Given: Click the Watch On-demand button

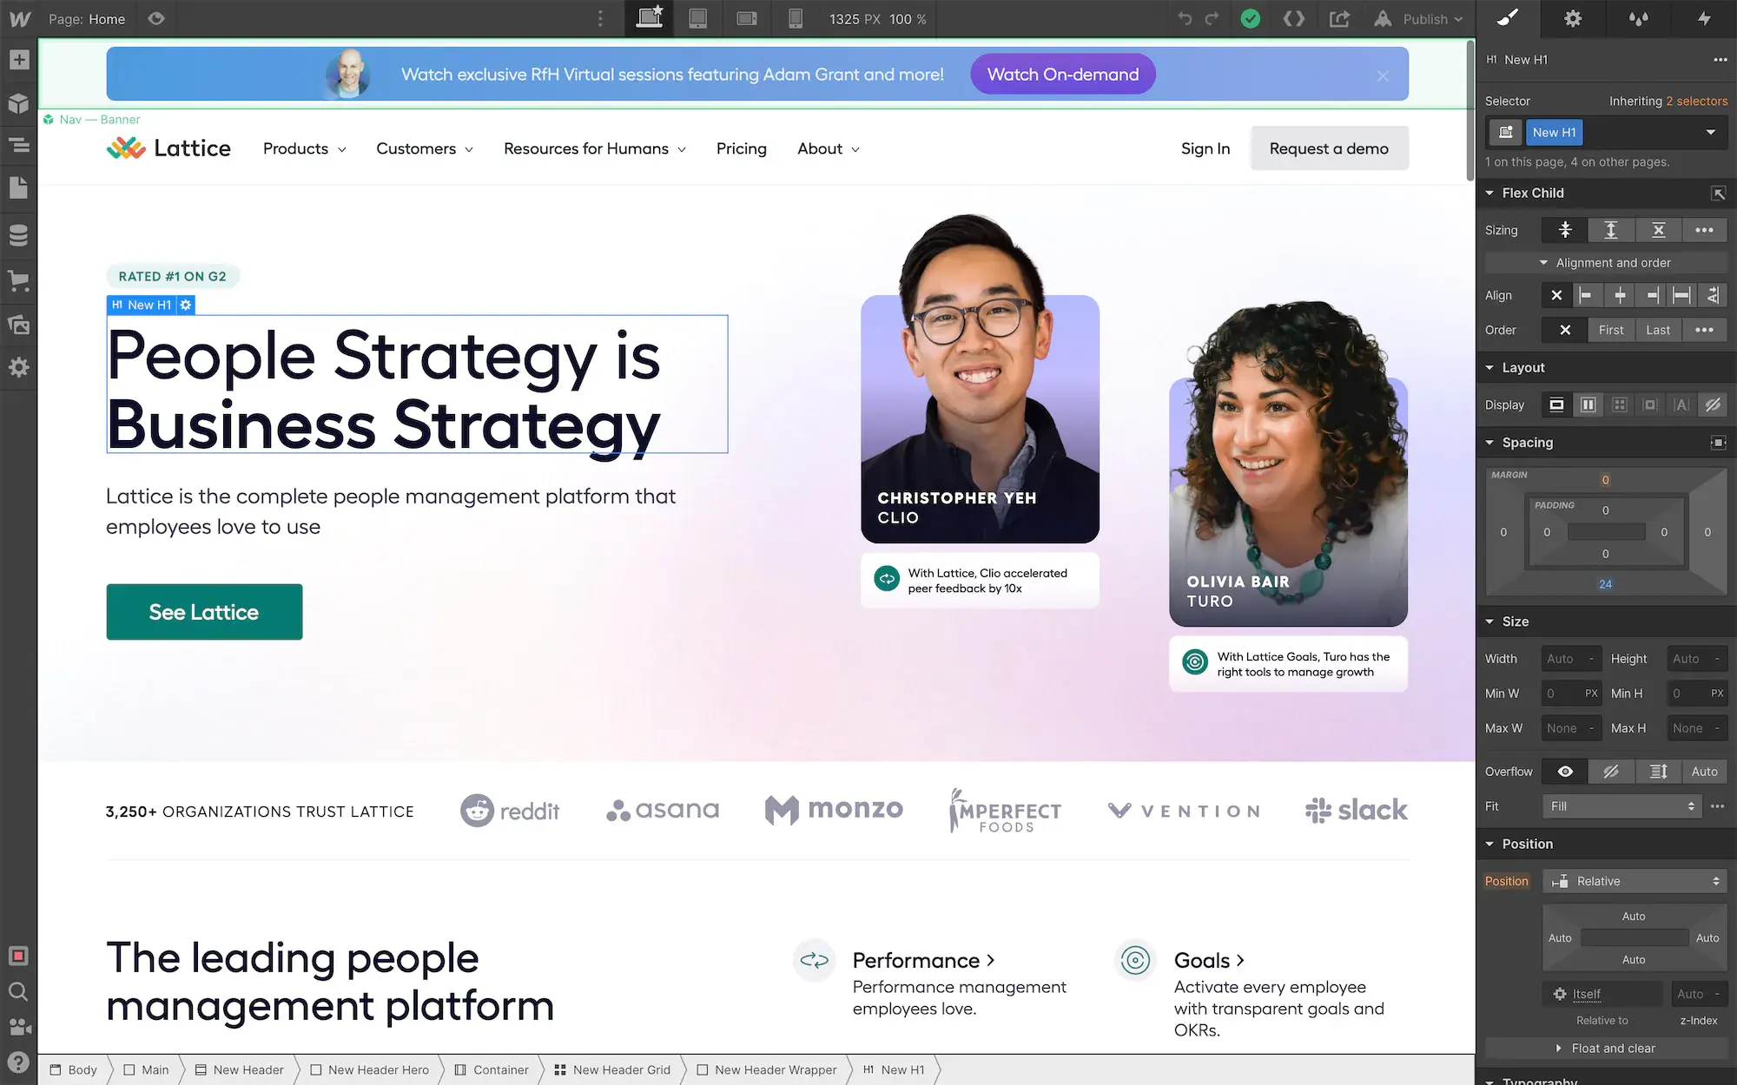Looking at the screenshot, I should tap(1062, 74).
